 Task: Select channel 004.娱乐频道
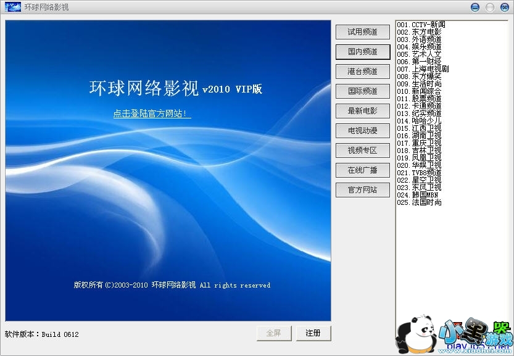click(419, 47)
